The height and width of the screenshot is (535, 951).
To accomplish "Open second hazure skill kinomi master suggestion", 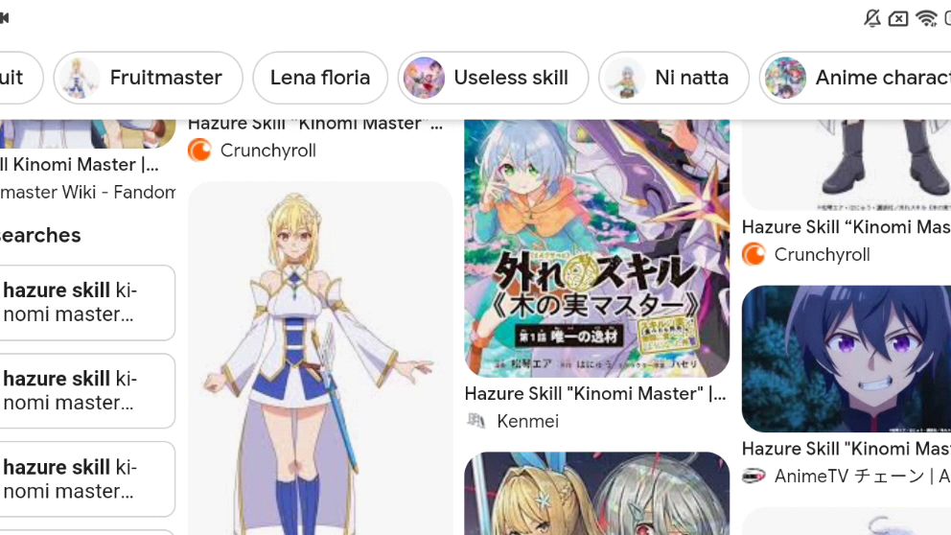I will pyautogui.click(x=85, y=390).
